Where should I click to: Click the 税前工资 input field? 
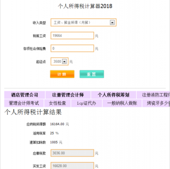point(72,35)
